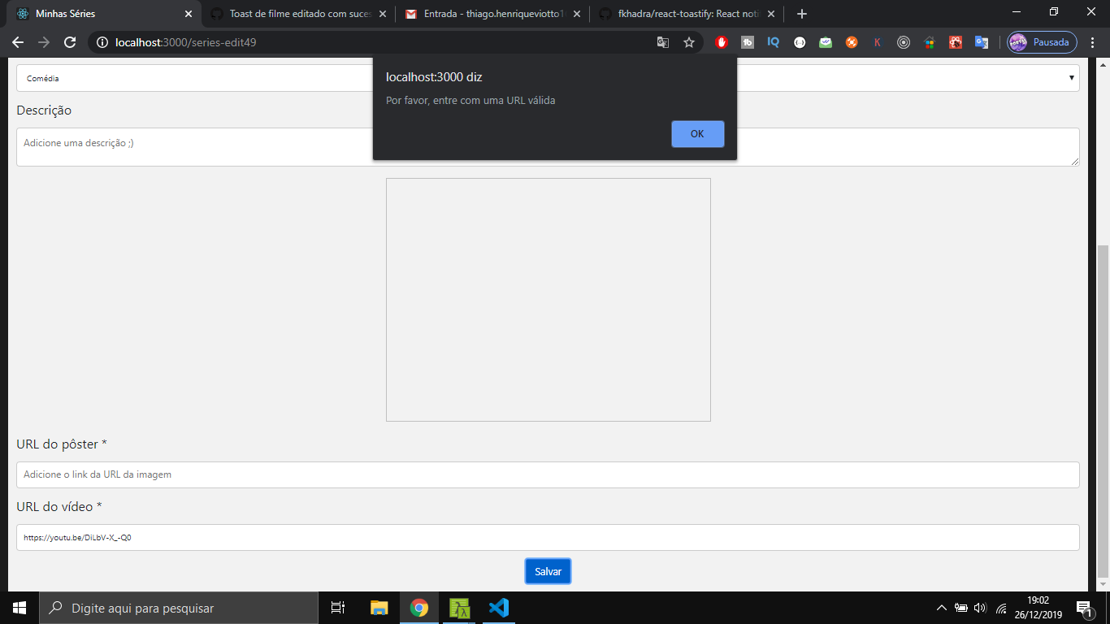The width and height of the screenshot is (1110, 624).
Task: Close the Gmail Entrada tab
Action: coord(577,14)
